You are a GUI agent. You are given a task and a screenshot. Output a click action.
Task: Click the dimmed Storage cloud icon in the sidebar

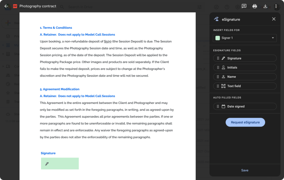click(8, 114)
